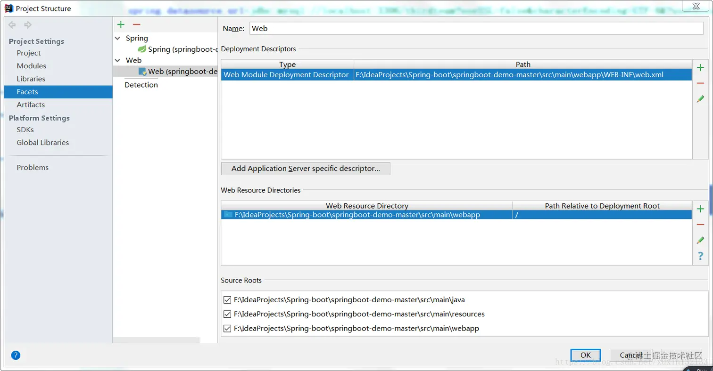Click the back navigation arrow

[12, 25]
